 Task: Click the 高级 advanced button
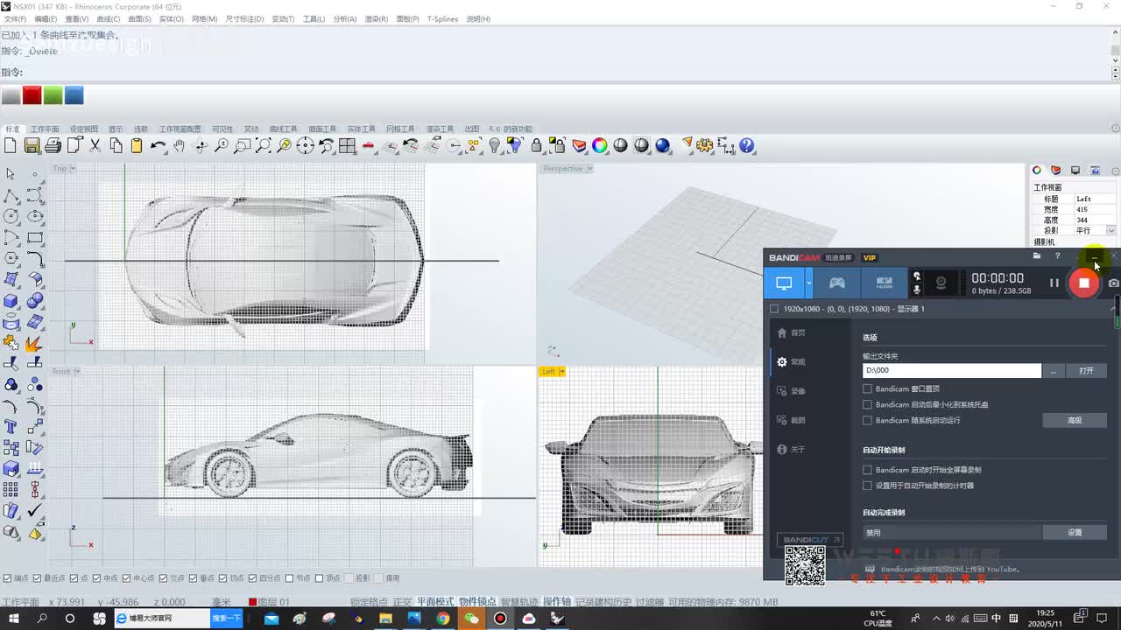pyautogui.click(x=1074, y=421)
